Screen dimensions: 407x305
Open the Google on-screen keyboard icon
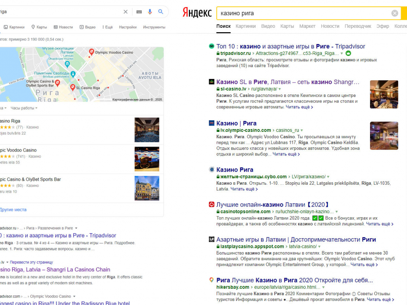click(x=139, y=12)
